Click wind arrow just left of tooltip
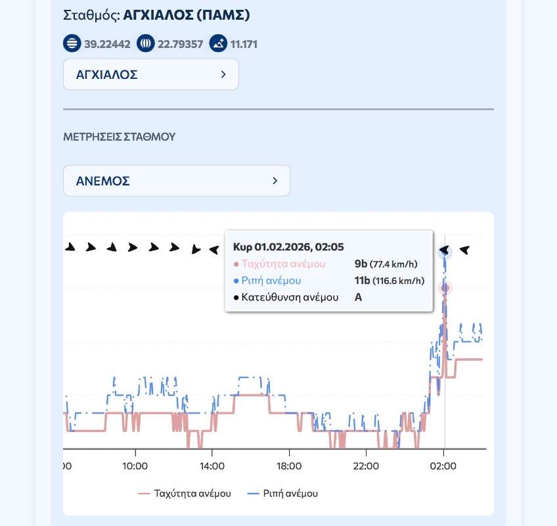Viewport: 557px width, 526px height. coord(213,250)
